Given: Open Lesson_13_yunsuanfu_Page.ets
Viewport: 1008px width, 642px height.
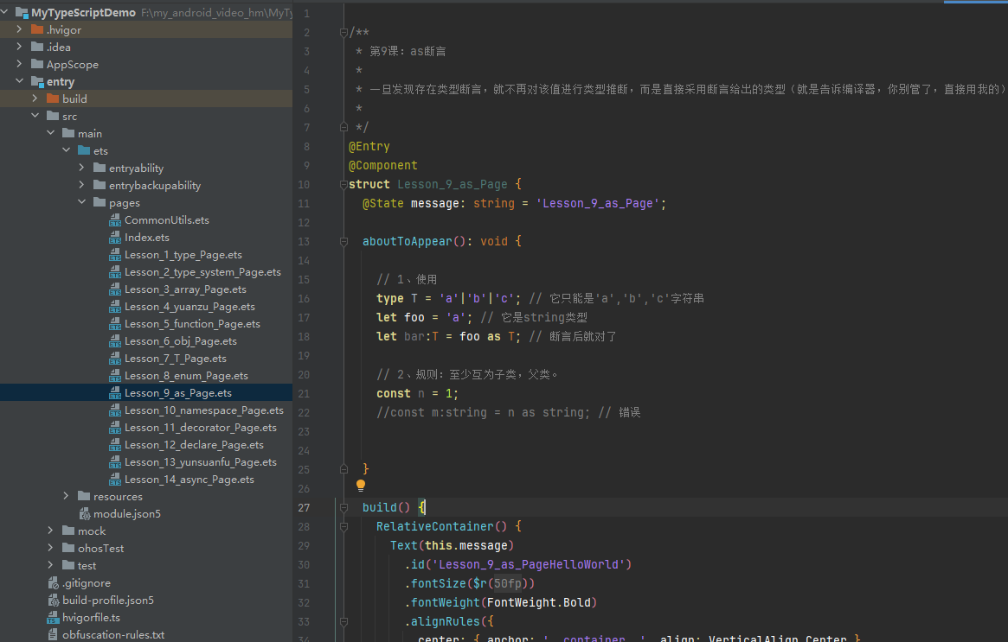Looking at the screenshot, I should coord(201,462).
